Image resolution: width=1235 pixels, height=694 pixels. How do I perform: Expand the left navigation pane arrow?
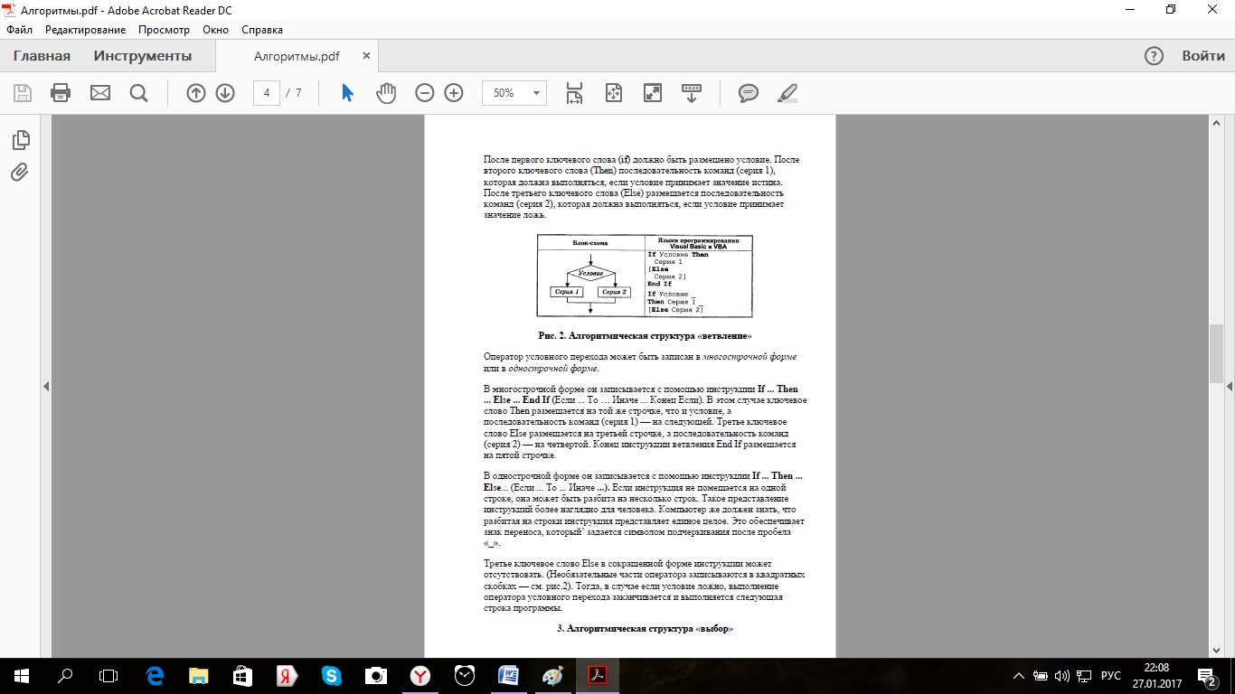(46, 386)
